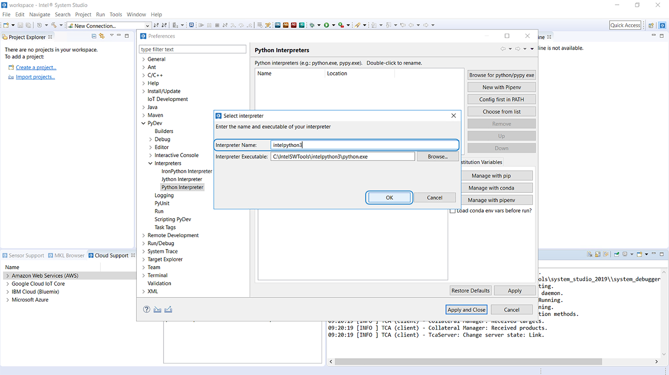Switch to the MKL Browser tab
The image size is (669, 375).
click(66, 256)
